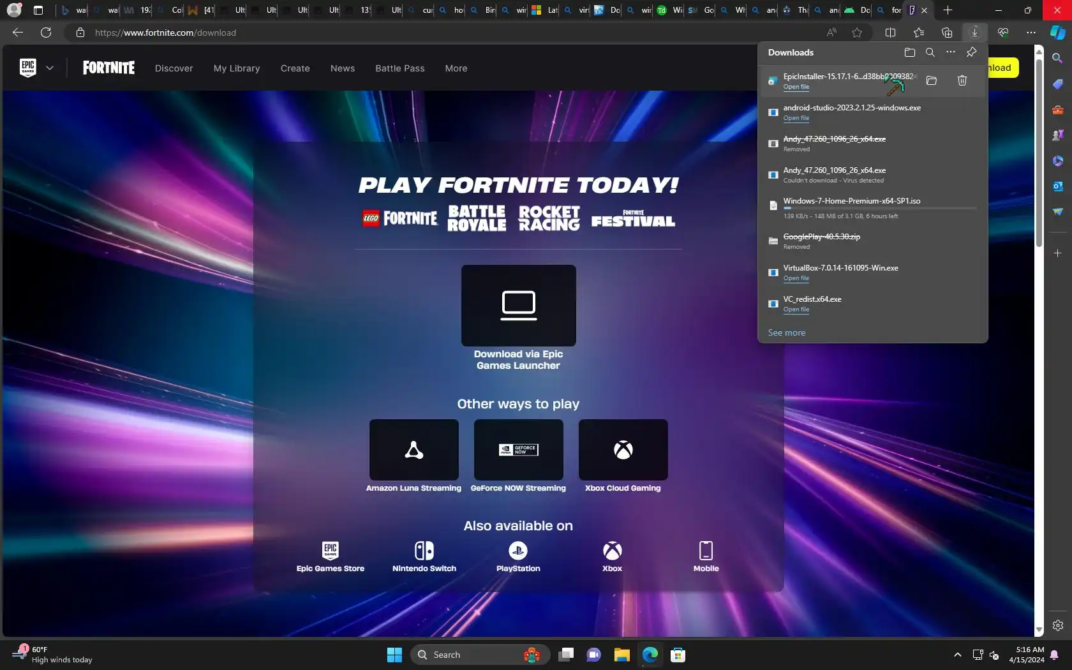Viewport: 1072px width, 670px height.
Task: Add an app to Edge sidebar
Action: coord(1058,253)
